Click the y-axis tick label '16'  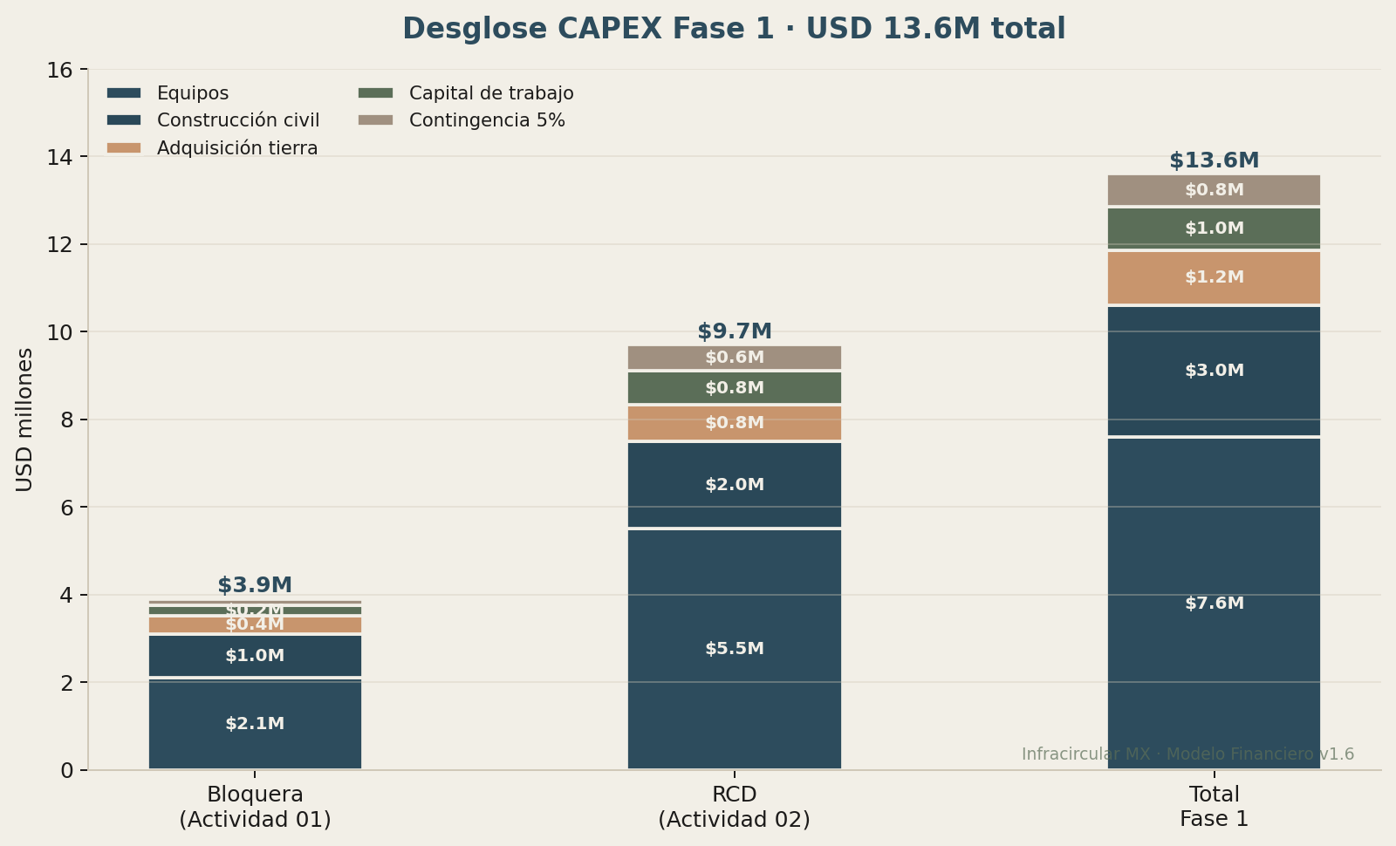pyautogui.click(x=60, y=70)
